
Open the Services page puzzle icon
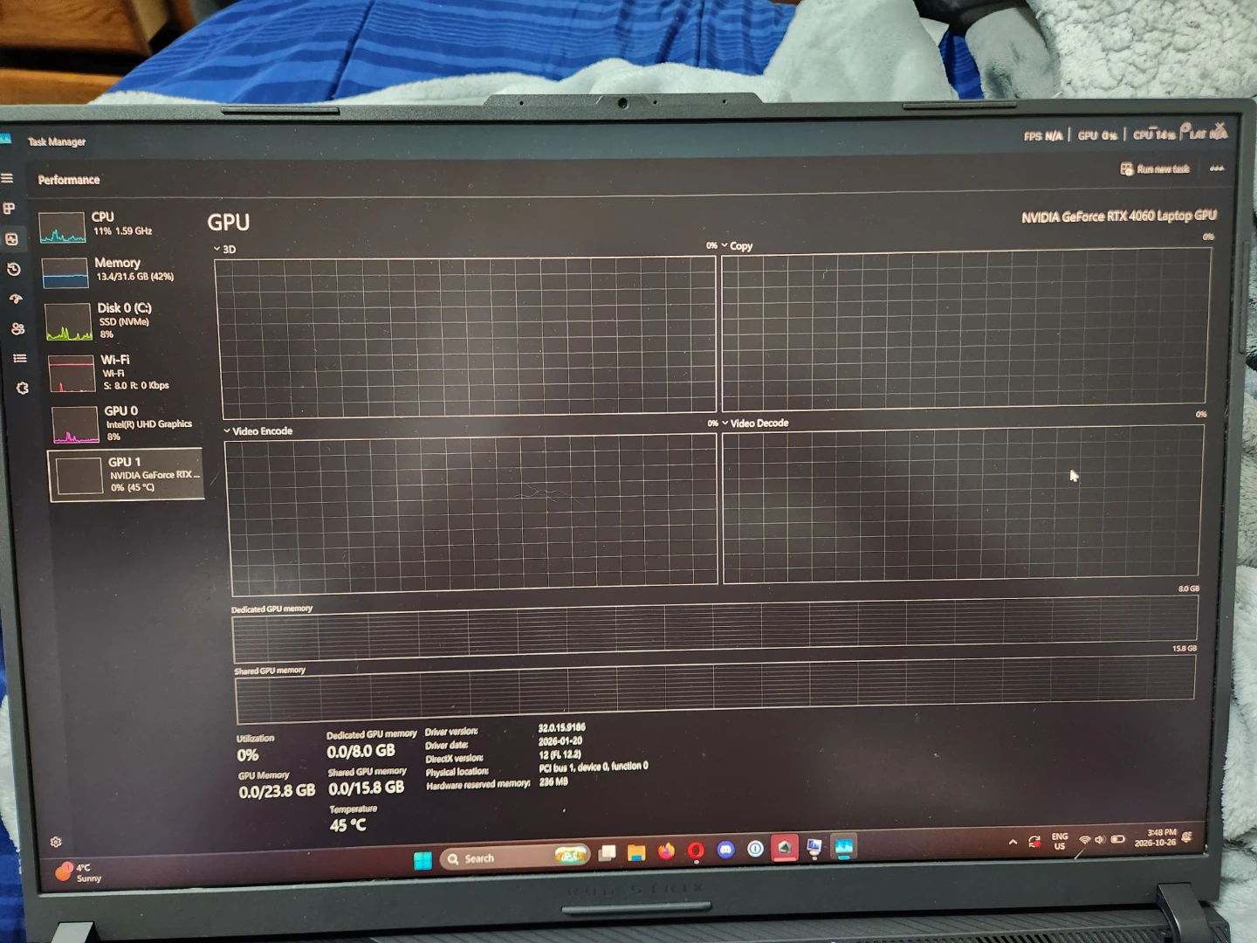click(23, 388)
